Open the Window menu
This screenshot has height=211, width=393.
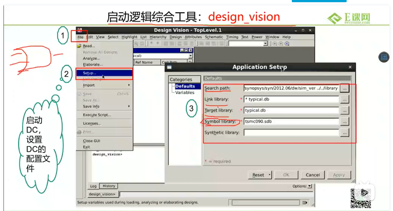[x=272, y=37]
